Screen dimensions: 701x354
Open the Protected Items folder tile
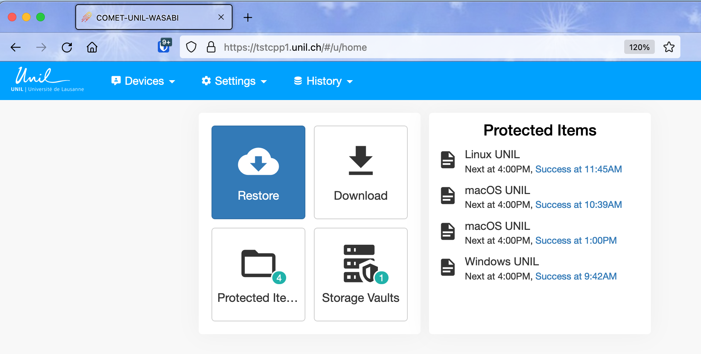pos(258,274)
